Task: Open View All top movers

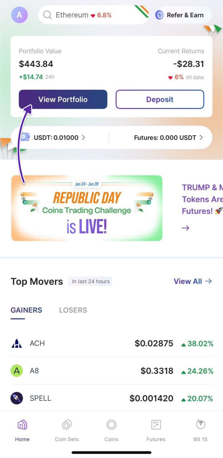Action: (x=193, y=281)
